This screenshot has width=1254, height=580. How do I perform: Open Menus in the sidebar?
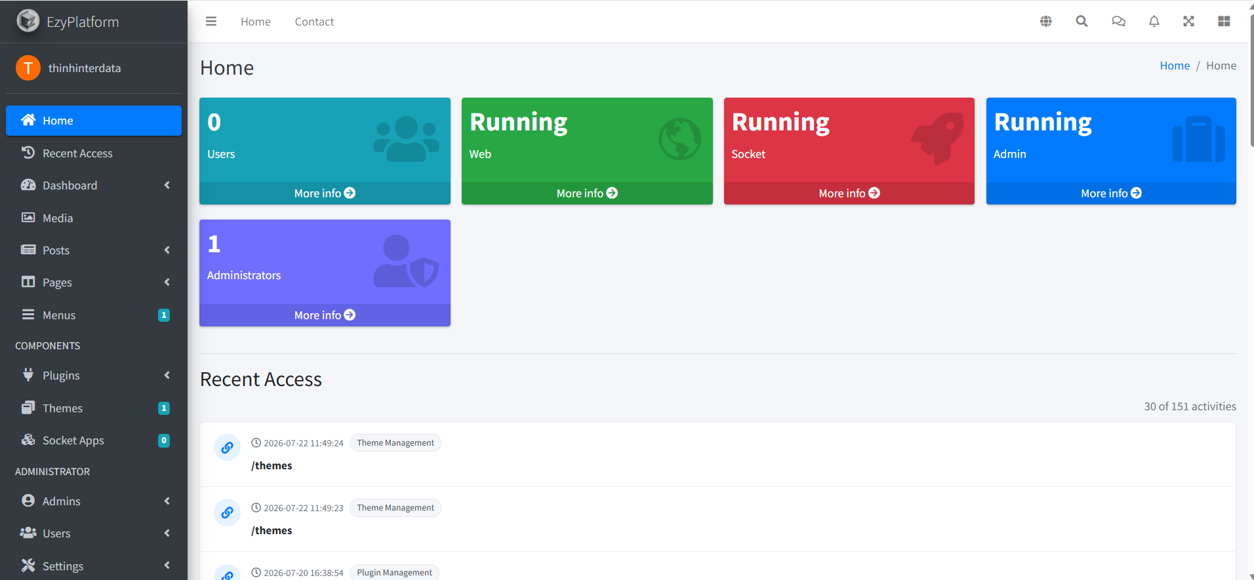tap(94, 315)
